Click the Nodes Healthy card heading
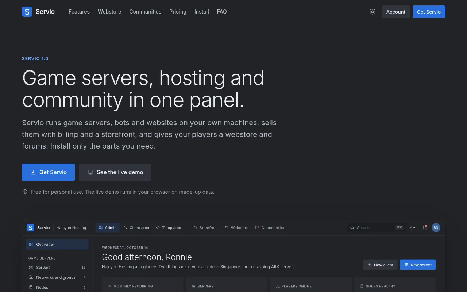The width and height of the screenshot is (467, 292). click(x=381, y=286)
